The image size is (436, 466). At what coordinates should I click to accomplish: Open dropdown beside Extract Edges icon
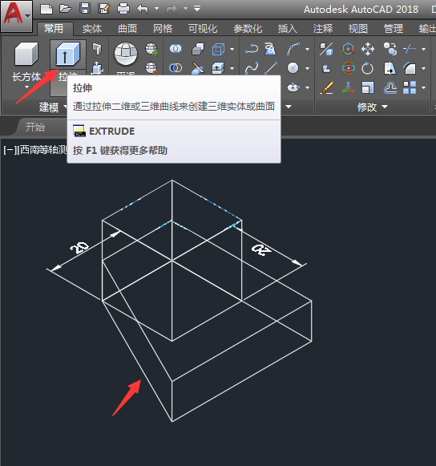232,49
